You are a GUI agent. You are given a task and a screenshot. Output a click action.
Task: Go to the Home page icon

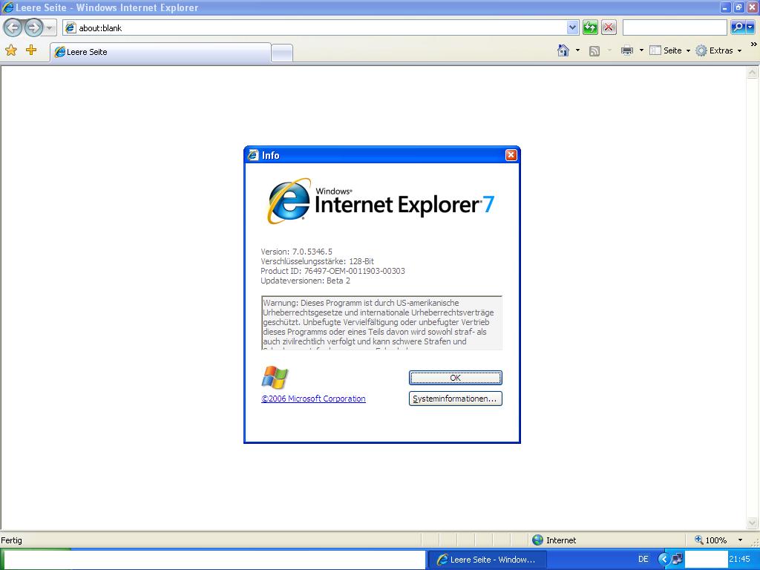(x=563, y=50)
